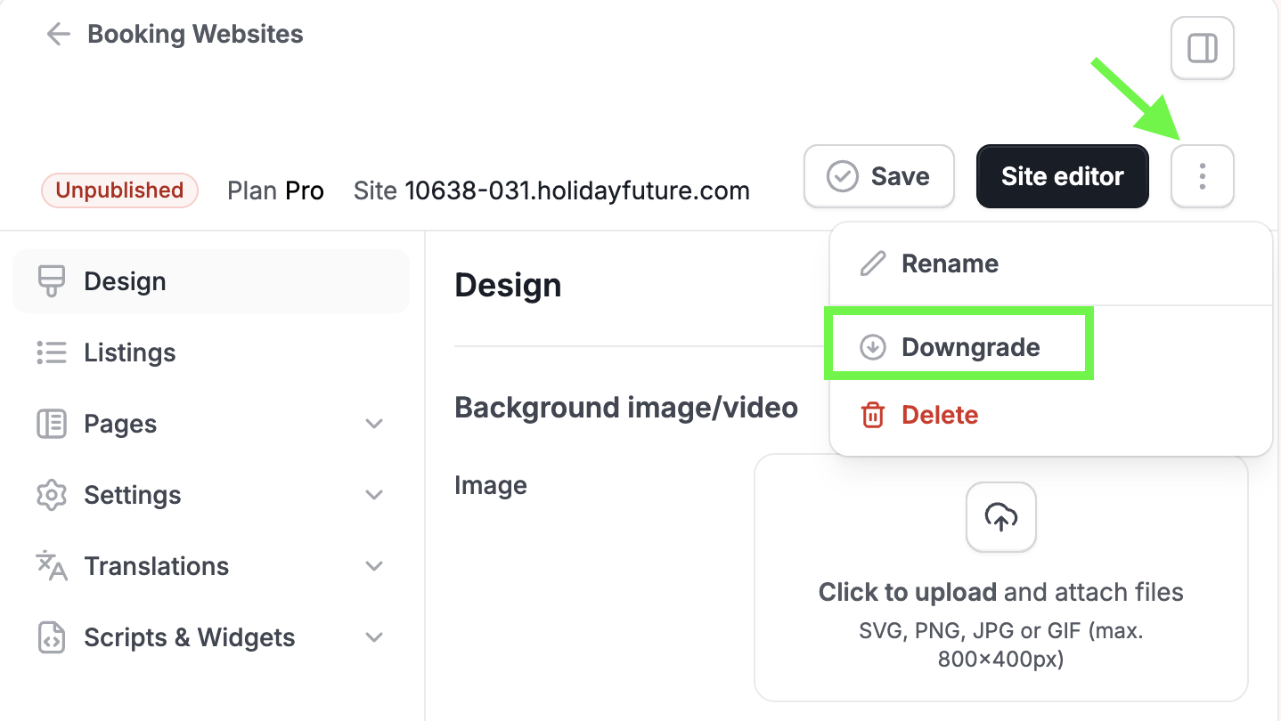Open the Site editor button

(1063, 176)
